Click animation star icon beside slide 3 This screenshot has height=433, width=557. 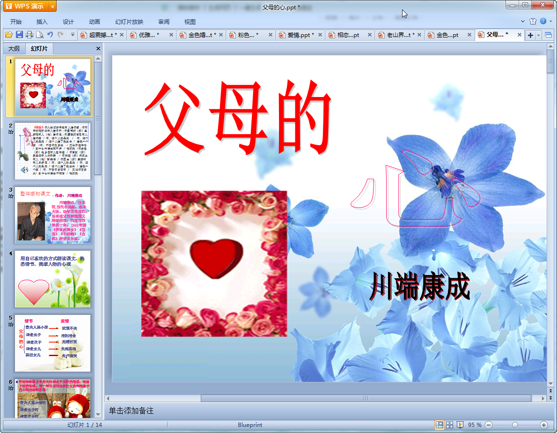click(11, 196)
